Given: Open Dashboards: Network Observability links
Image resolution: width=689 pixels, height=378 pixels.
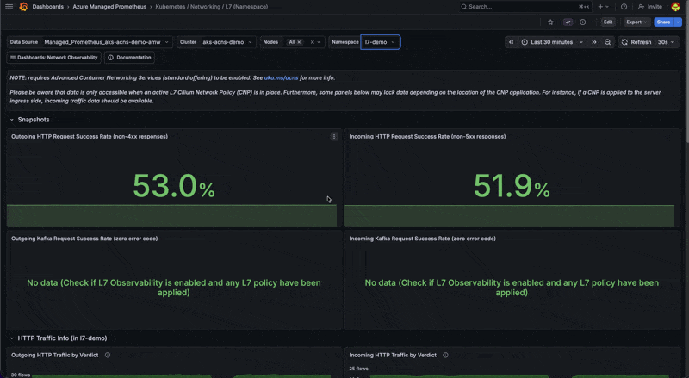Looking at the screenshot, I should point(53,58).
